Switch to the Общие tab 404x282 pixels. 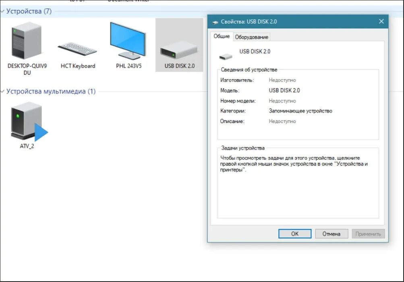coord(222,36)
